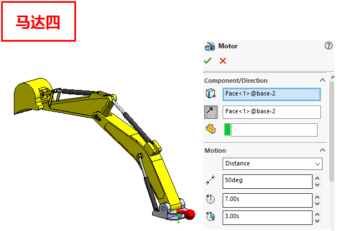Select motor location field Face<1>@base-2
This screenshot has width=347, height=231.
[271, 94]
